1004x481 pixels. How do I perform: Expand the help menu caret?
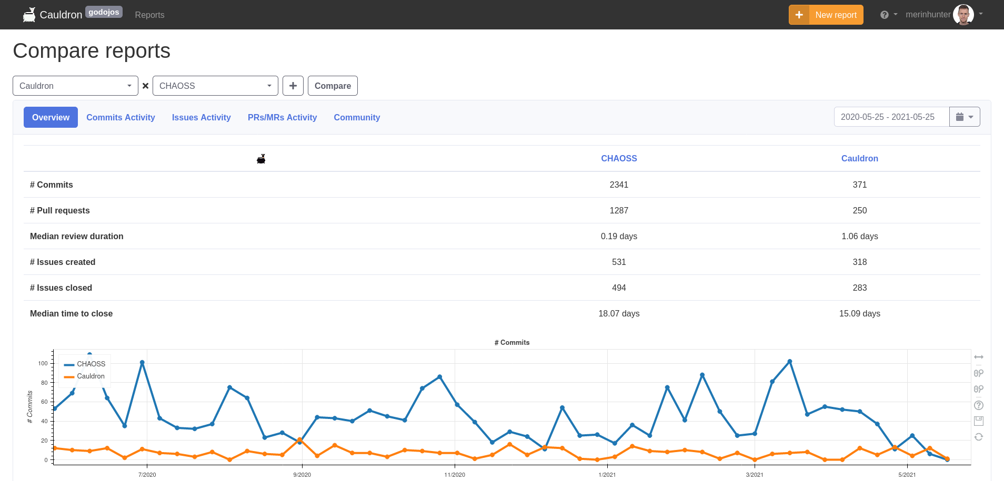pyautogui.click(x=896, y=14)
